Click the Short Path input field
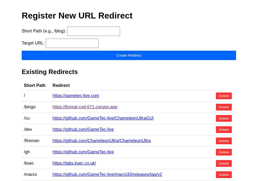The height and width of the screenshot is (181, 265). pos(94,31)
